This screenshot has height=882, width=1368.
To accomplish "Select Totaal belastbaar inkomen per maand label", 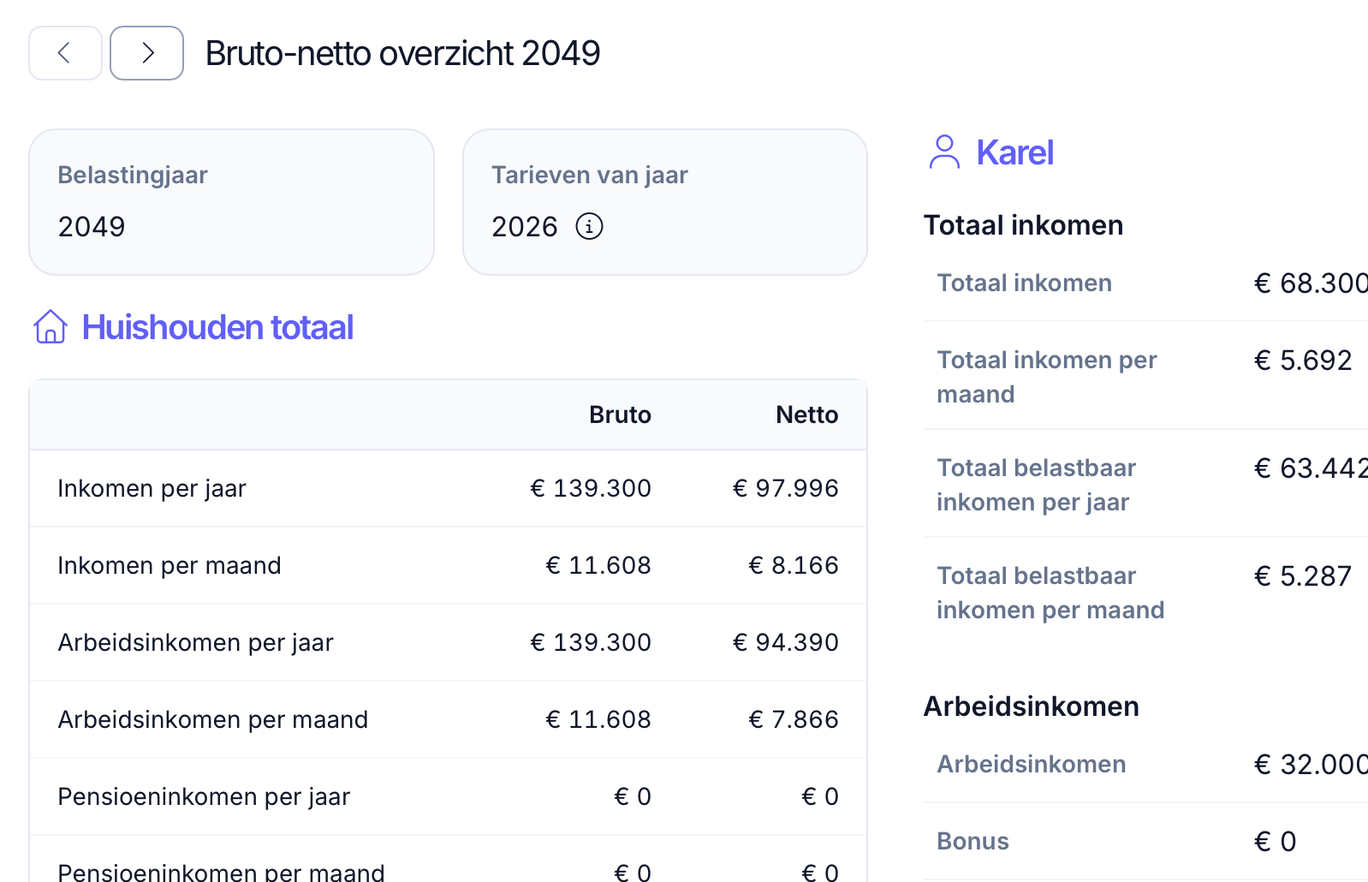I will (1050, 593).
